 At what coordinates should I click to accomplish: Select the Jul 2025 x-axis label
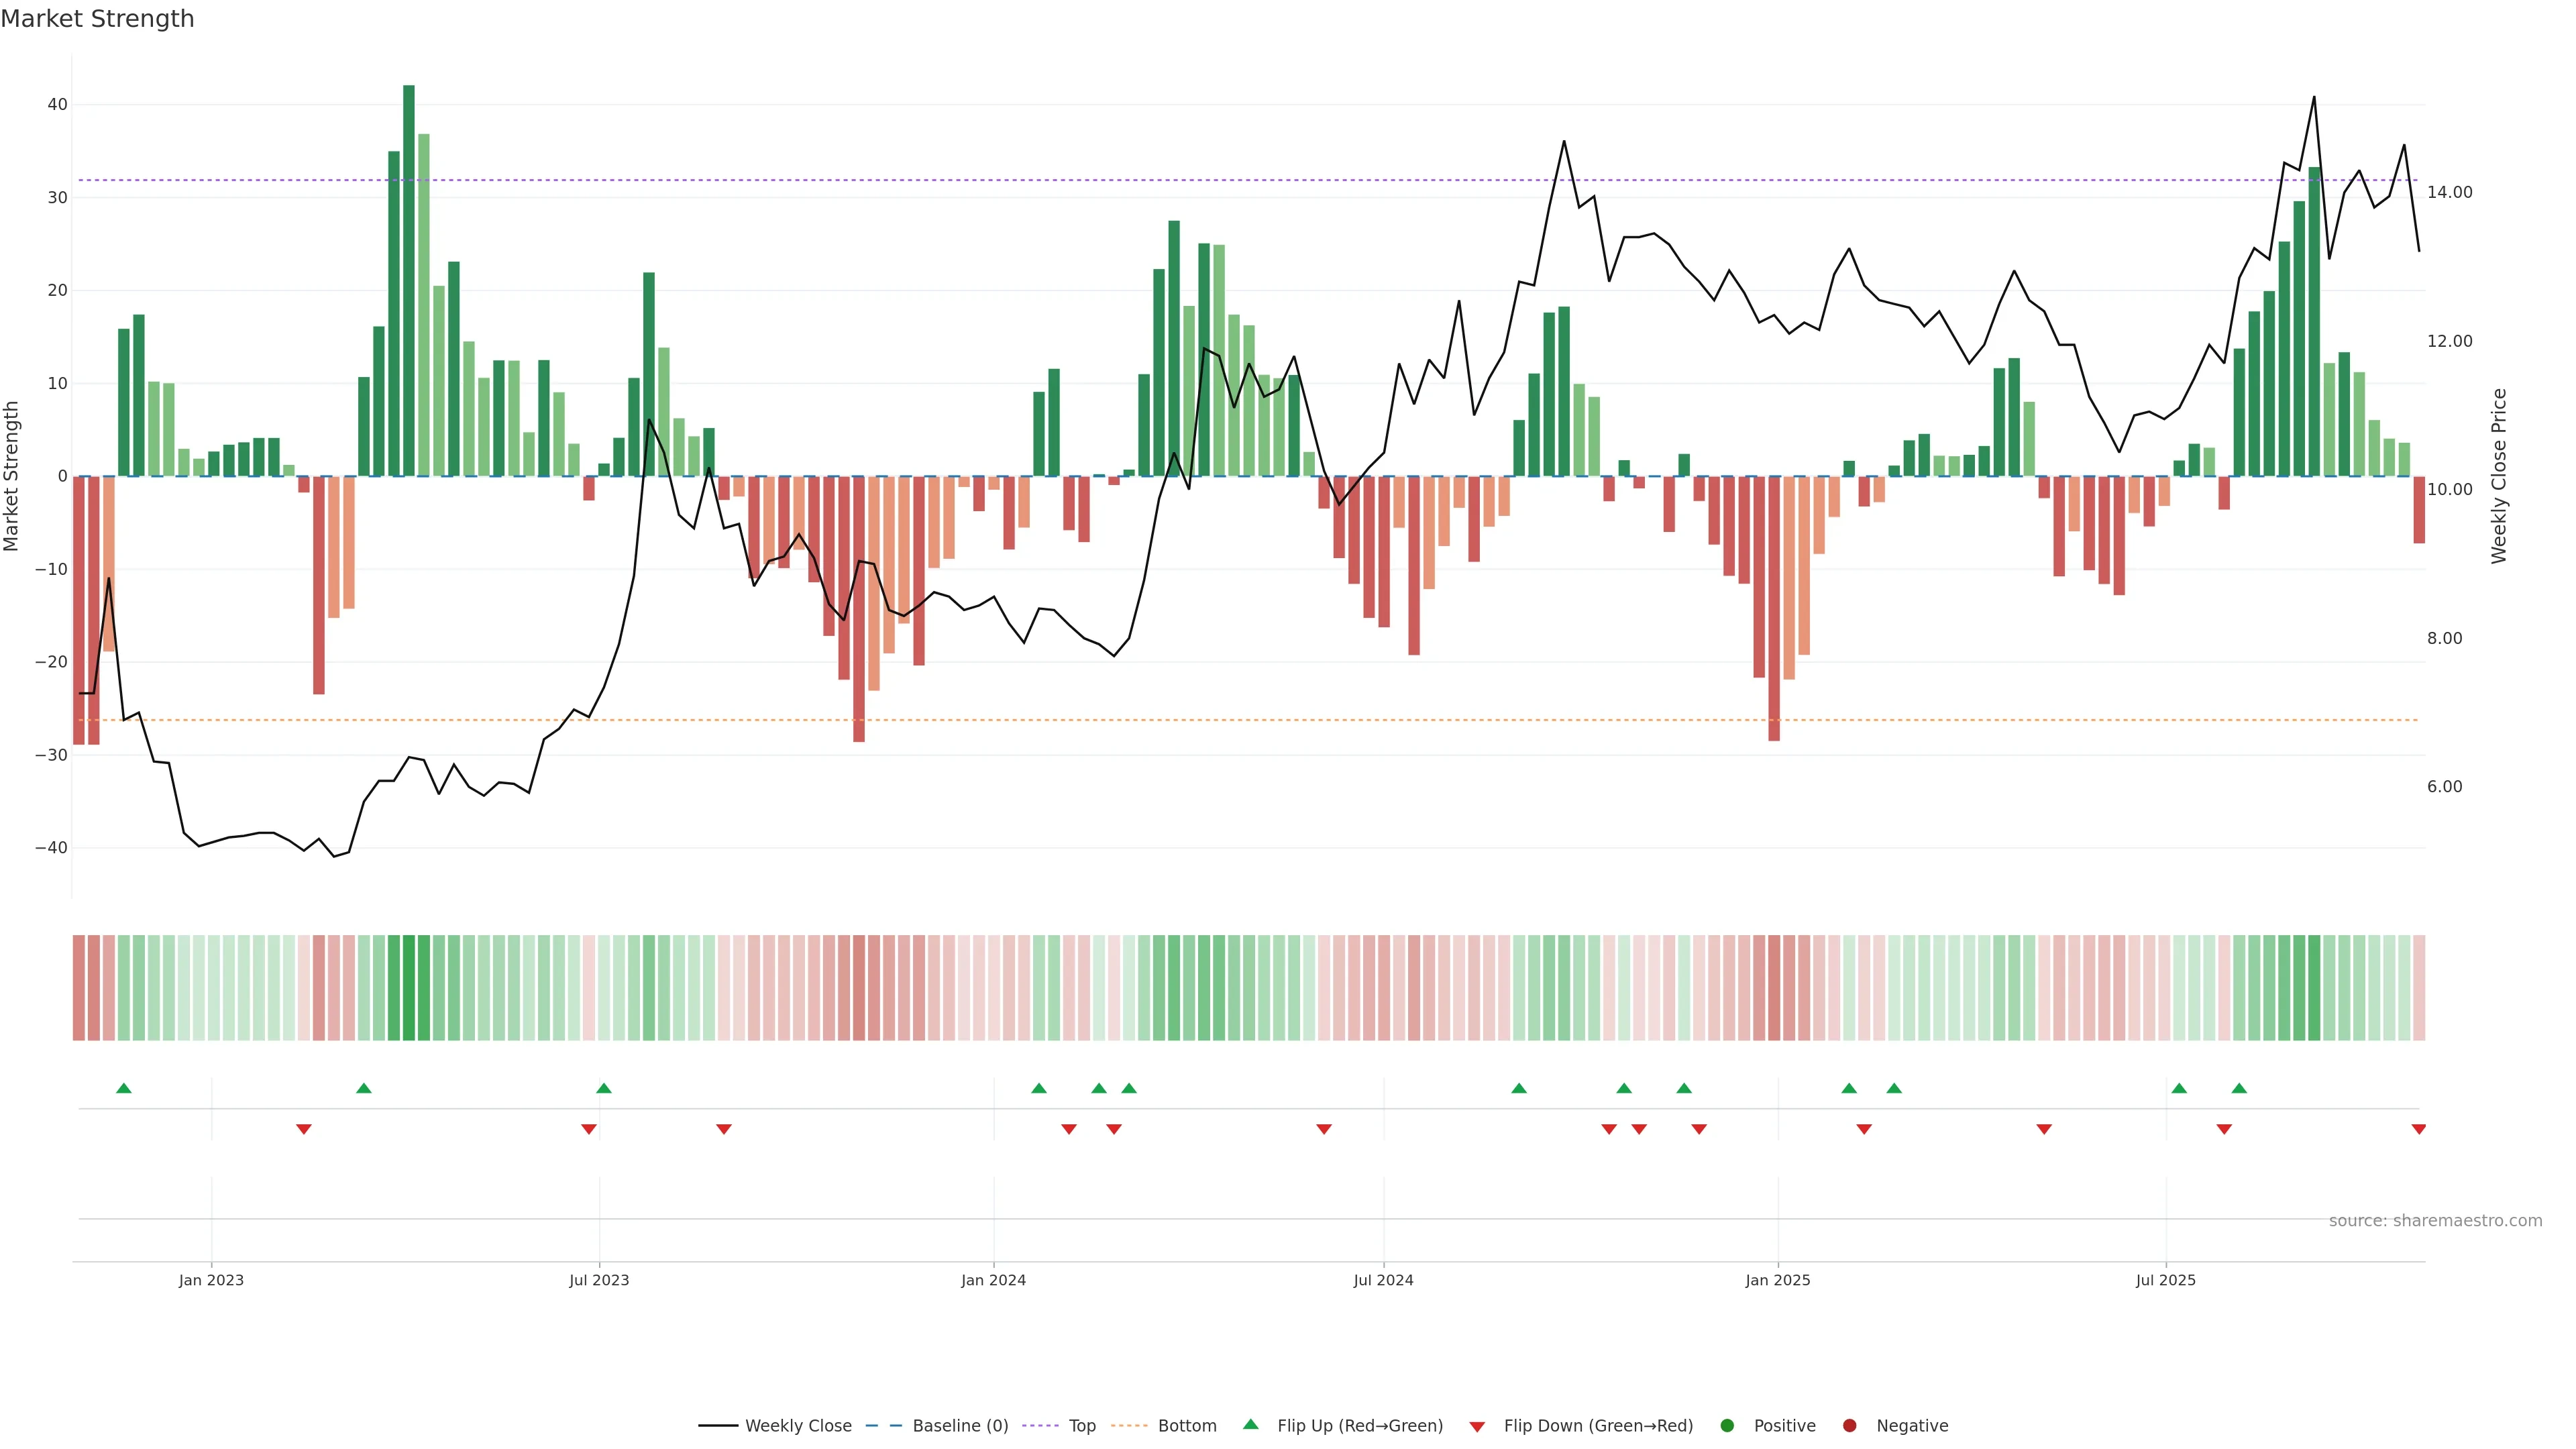click(x=2165, y=1280)
